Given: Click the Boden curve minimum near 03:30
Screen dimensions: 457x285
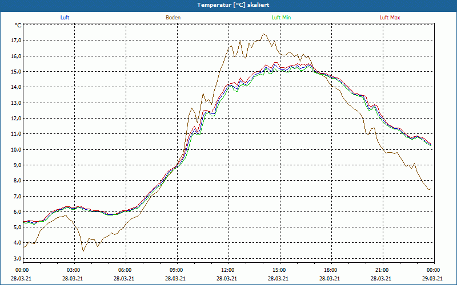Looking at the screenshot, I should pyautogui.click(x=83, y=251).
